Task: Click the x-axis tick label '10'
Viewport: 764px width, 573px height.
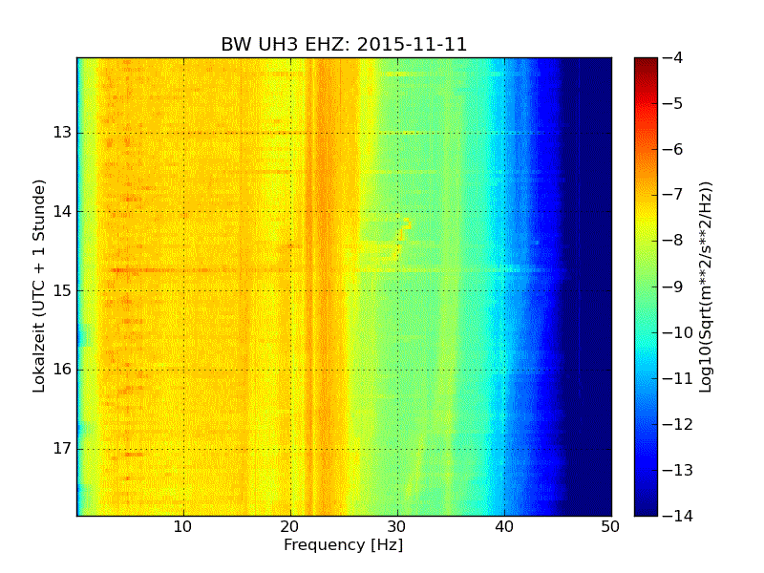Action: click(183, 527)
